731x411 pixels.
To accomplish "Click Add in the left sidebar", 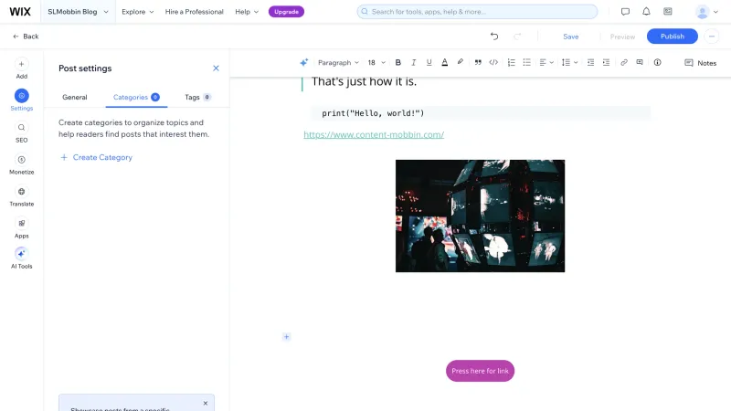I will (x=21, y=68).
